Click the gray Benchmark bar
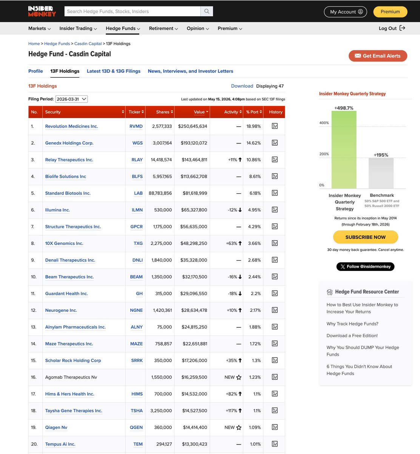Viewport: 420px width, 454px height. pos(381,173)
